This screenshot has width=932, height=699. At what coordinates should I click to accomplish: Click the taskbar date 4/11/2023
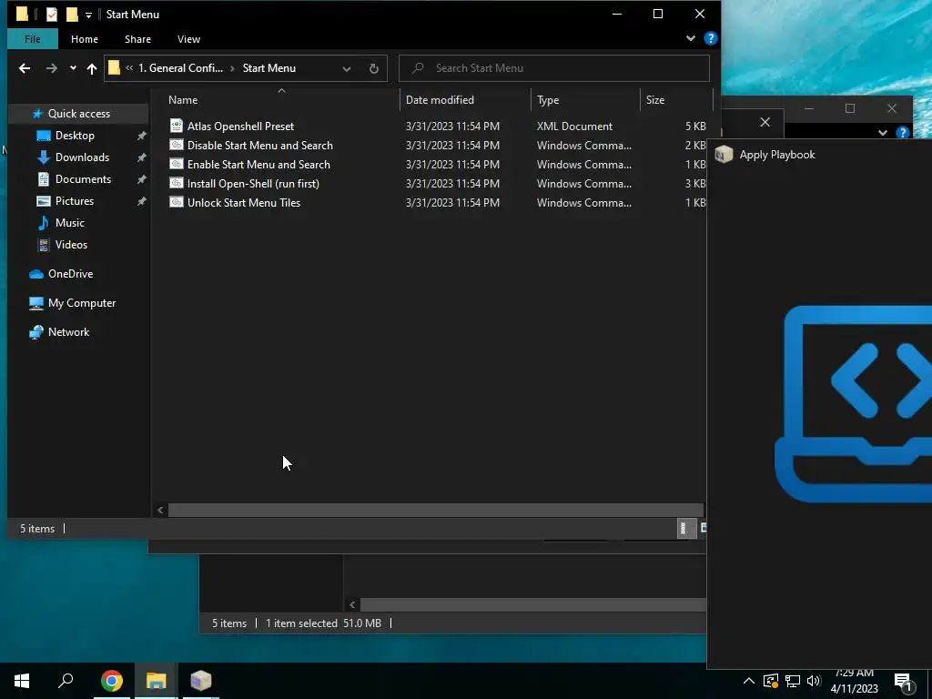[854, 689]
